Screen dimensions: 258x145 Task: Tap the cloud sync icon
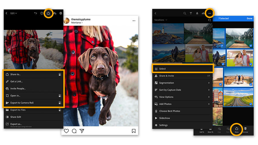[x=203, y=13]
